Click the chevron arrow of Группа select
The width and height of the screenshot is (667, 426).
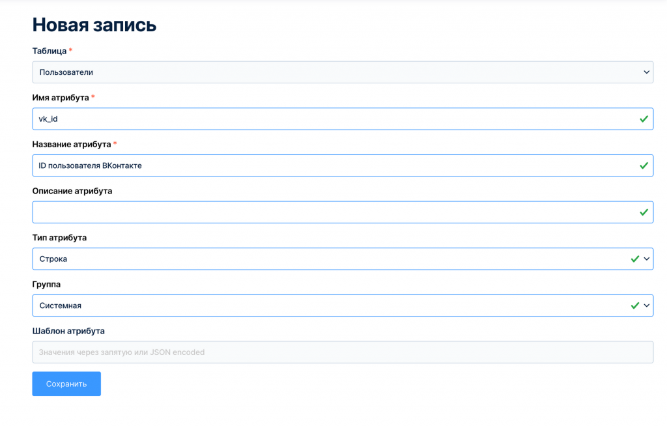pyautogui.click(x=647, y=305)
